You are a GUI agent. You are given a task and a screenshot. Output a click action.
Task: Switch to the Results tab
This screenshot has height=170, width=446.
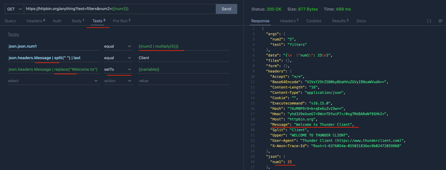point(340,21)
